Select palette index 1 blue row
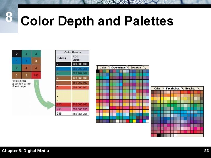 (72, 69)
